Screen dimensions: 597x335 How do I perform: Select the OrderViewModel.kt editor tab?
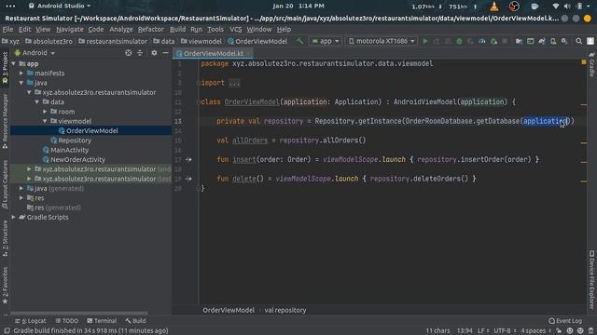(213, 54)
